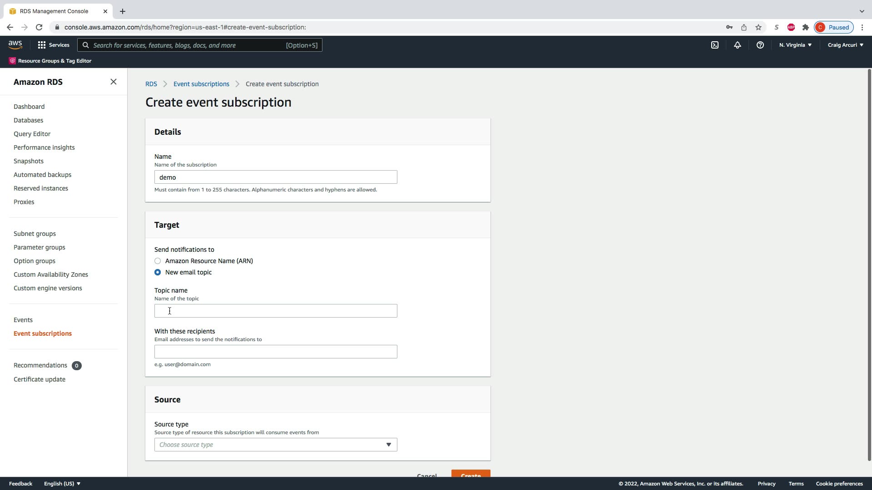Image resolution: width=872 pixels, height=490 pixels.
Task: Open the N. Virginia region dropdown
Action: [x=795, y=45]
